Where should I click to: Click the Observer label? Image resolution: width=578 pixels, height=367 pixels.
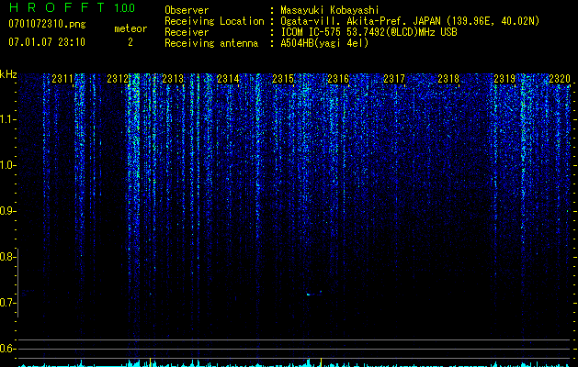pos(187,10)
